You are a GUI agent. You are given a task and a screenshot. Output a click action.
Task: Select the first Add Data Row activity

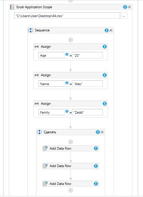pyautogui.click(x=71, y=149)
